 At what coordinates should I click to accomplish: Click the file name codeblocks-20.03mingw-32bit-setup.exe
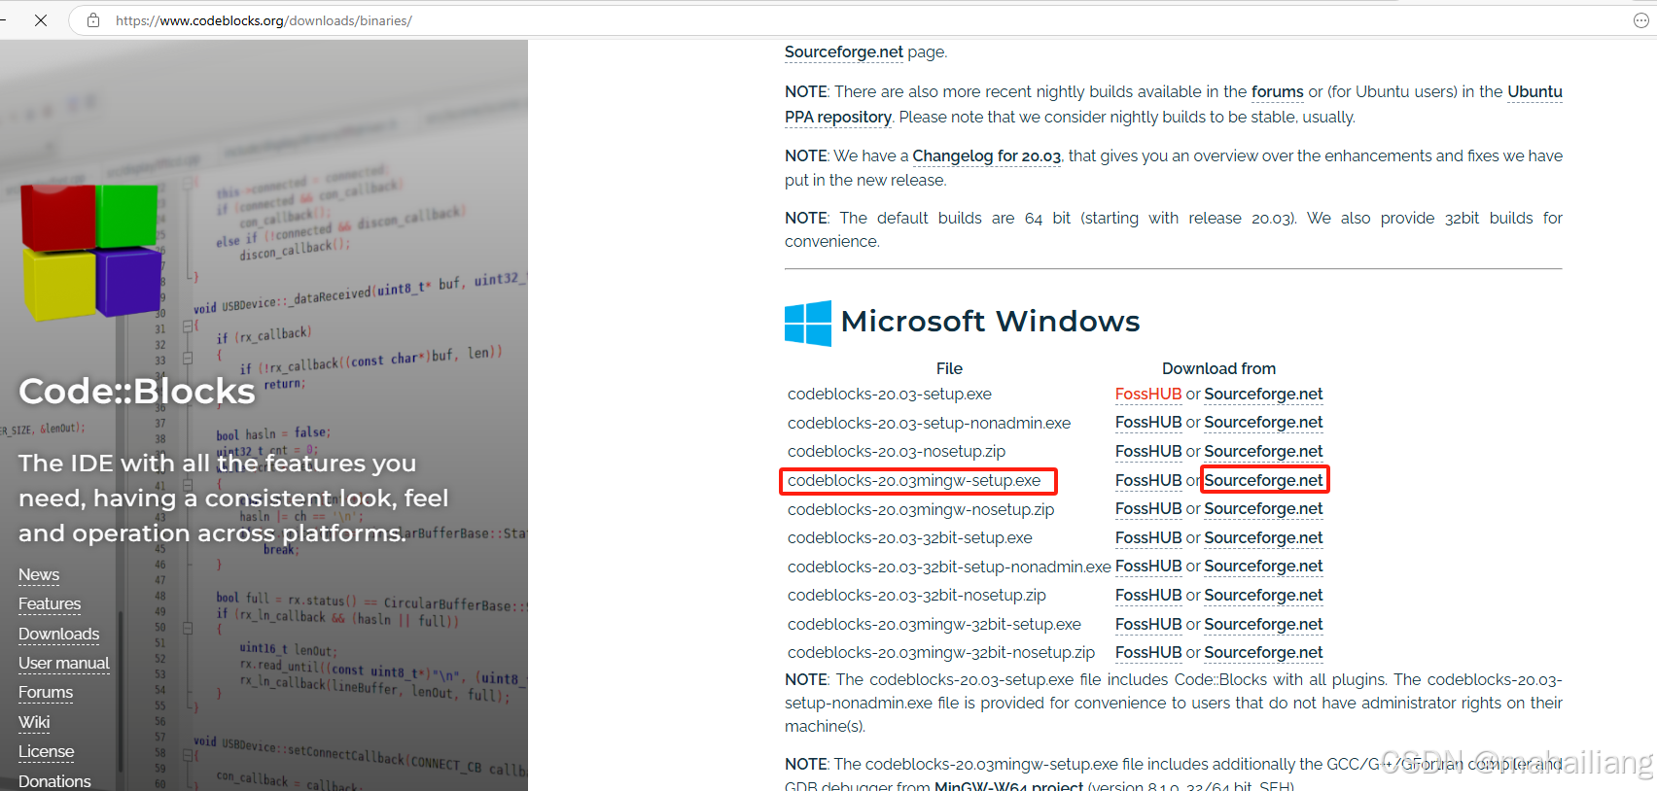pyautogui.click(x=934, y=625)
